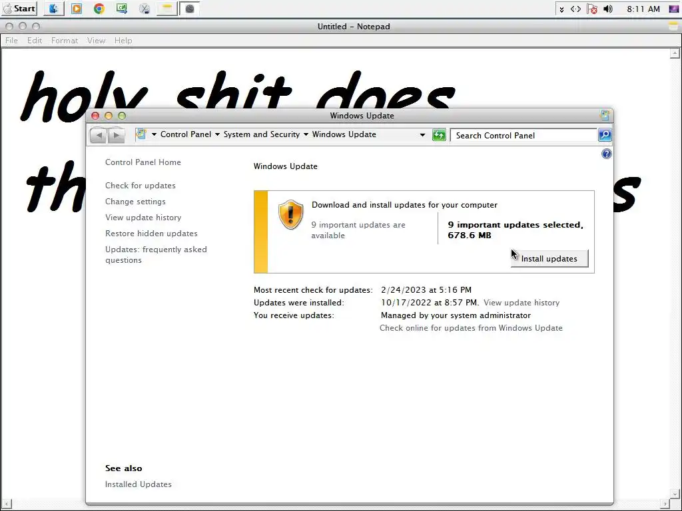Expand dropdown arrow after Control Panel breadcrumb
The image size is (682, 511).
click(x=218, y=134)
